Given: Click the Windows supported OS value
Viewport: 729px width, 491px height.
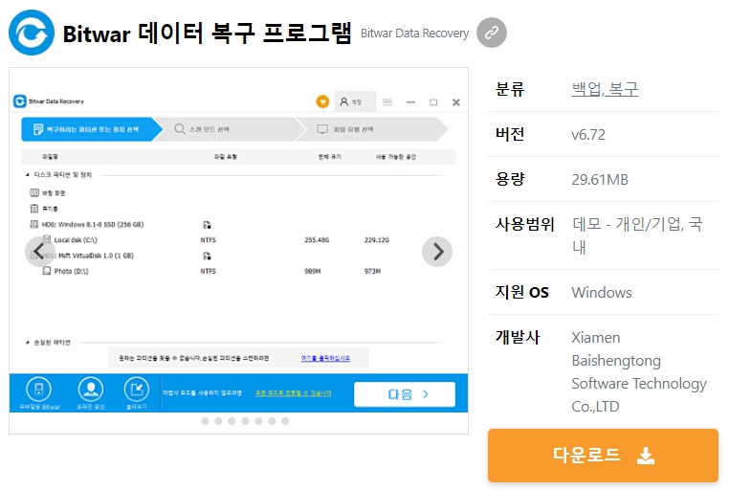Looking at the screenshot, I should pyautogui.click(x=602, y=293).
